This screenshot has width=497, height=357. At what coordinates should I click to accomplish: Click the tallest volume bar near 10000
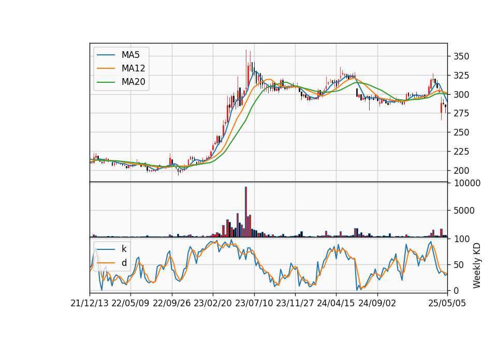(245, 212)
